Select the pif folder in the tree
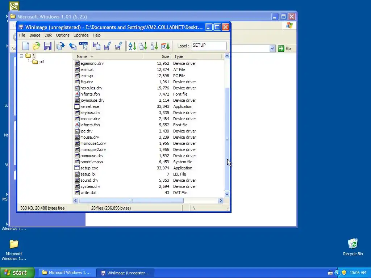Screen dimensions: 371x278 42,62
